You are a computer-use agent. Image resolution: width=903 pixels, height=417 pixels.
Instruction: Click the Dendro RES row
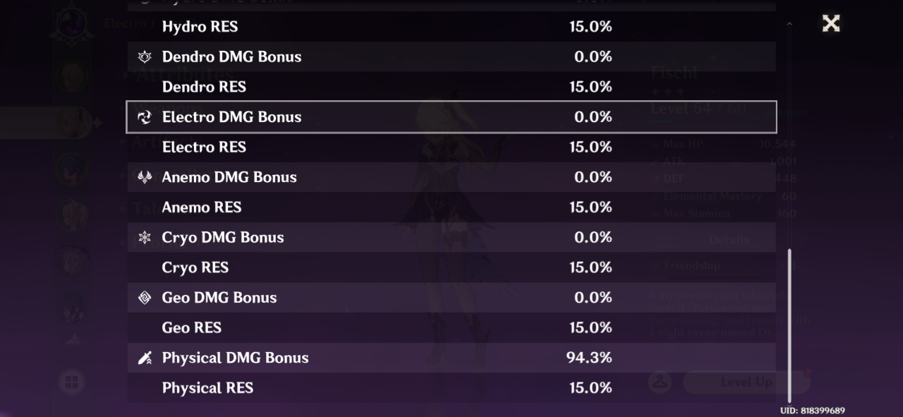pos(451,87)
